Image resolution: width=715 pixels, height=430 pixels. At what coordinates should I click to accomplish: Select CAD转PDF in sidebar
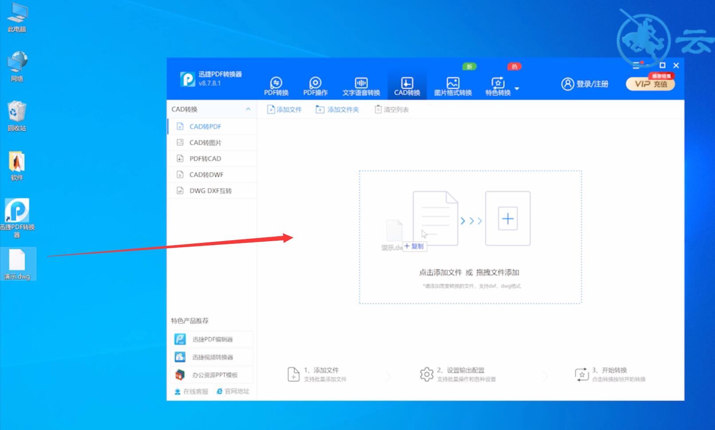(212, 126)
